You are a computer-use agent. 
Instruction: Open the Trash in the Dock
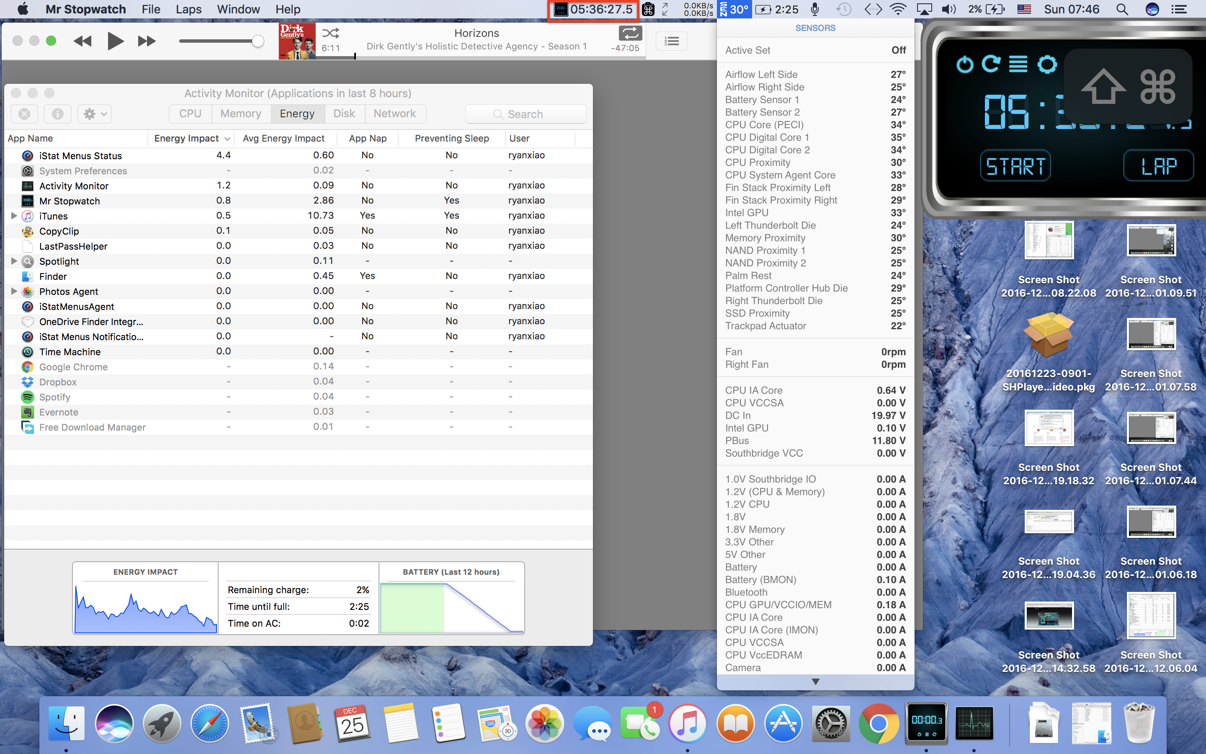click(x=1139, y=723)
